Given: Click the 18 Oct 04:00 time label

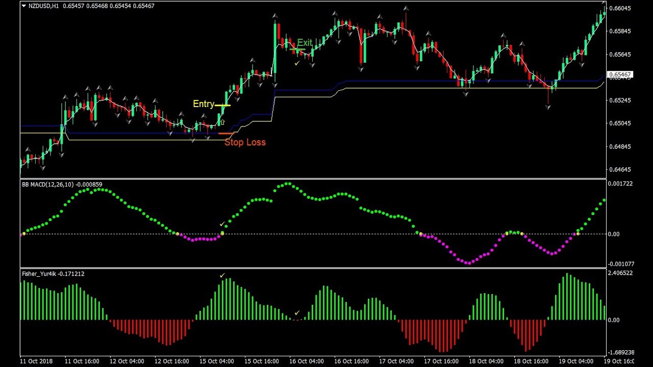Looking at the screenshot, I should 486,362.
